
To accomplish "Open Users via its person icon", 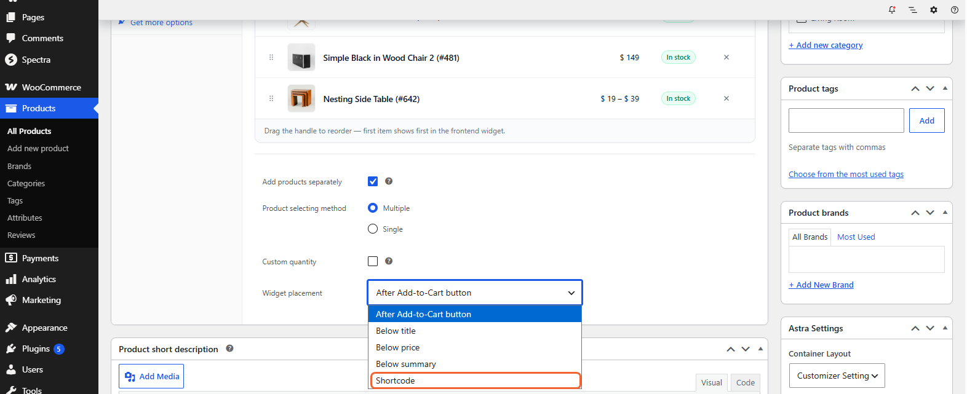I will (x=11, y=369).
